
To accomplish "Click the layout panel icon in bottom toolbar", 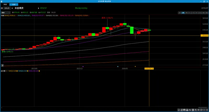I will [x=193, y=110].
